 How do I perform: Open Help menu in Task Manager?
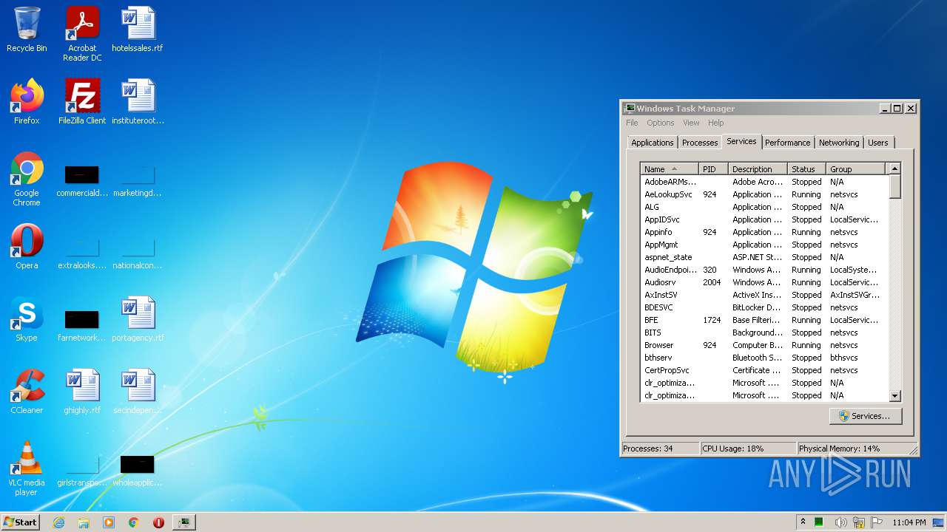coord(715,123)
